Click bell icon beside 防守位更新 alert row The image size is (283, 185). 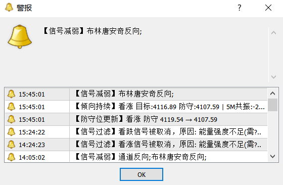(11, 119)
